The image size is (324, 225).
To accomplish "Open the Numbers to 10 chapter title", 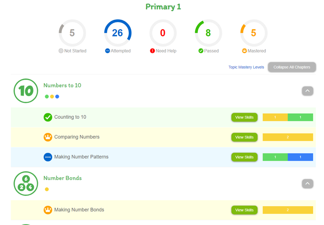I will tap(62, 85).
